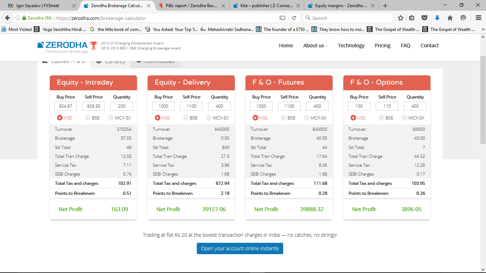Close the Igor Sayadov FXStreet tab
The width and height of the screenshot is (486, 273).
tap(74, 6)
